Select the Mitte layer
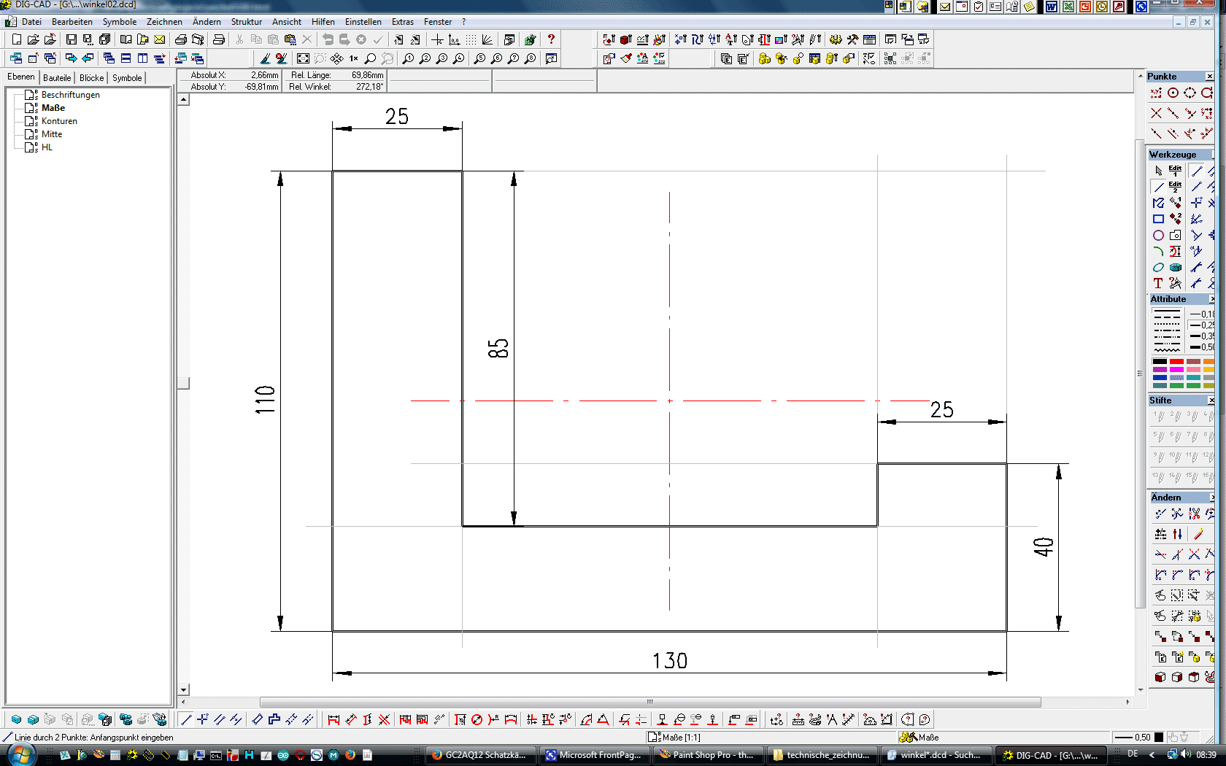This screenshot has width=1226, height=766. point(51,134)
